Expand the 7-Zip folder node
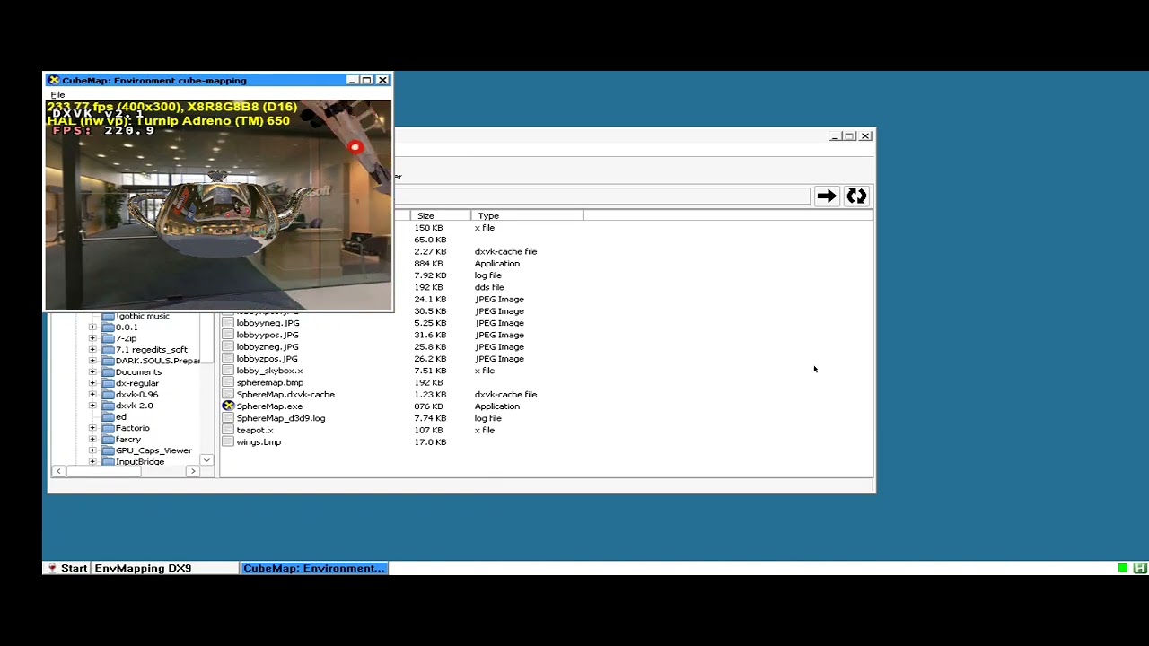This screenshot has width=1149, height=646. [92, 338]
